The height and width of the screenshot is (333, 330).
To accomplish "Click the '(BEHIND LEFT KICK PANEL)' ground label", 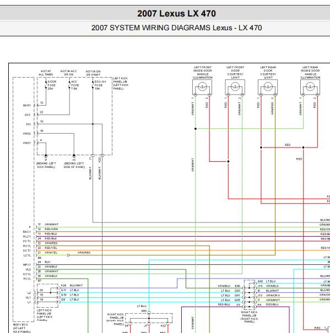I will click(46, 165).
